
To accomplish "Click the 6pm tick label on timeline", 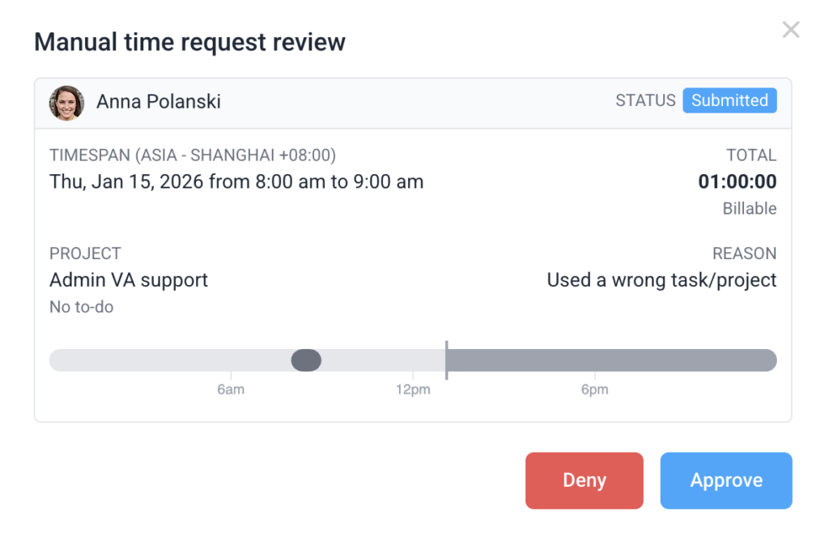I will [594, 390].
